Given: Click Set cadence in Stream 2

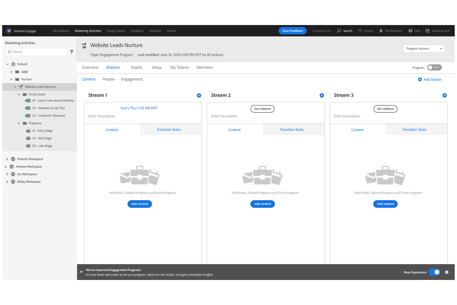Looking at the screenshot, I should (262, 109).
